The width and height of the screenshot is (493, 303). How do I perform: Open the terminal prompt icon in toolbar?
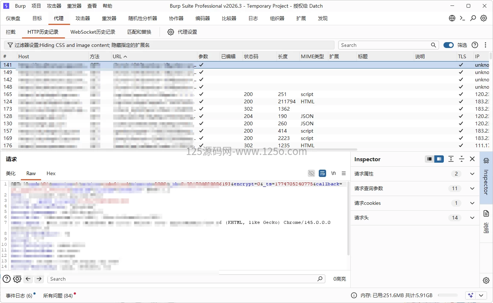tap(463, 18)
